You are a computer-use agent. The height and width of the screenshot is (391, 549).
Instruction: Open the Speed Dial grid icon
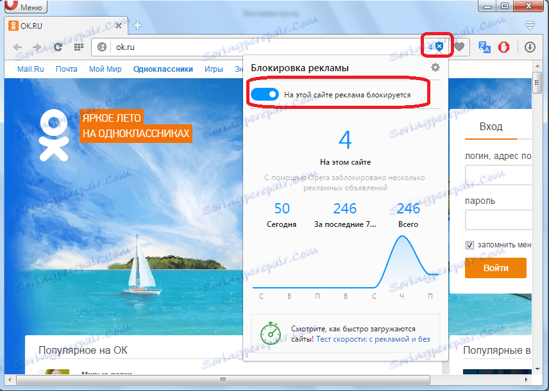pyautogui.click(x=79, y=47)
